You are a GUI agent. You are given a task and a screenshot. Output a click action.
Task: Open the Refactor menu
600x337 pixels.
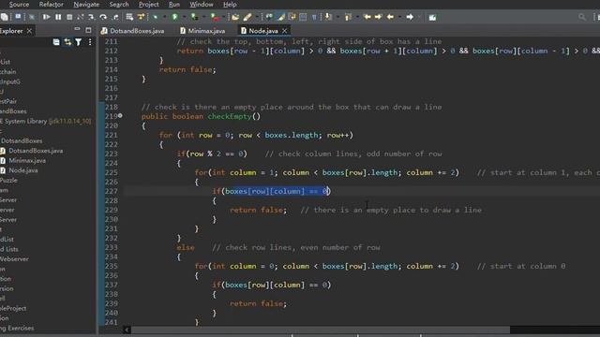click(x=51, y=4)
